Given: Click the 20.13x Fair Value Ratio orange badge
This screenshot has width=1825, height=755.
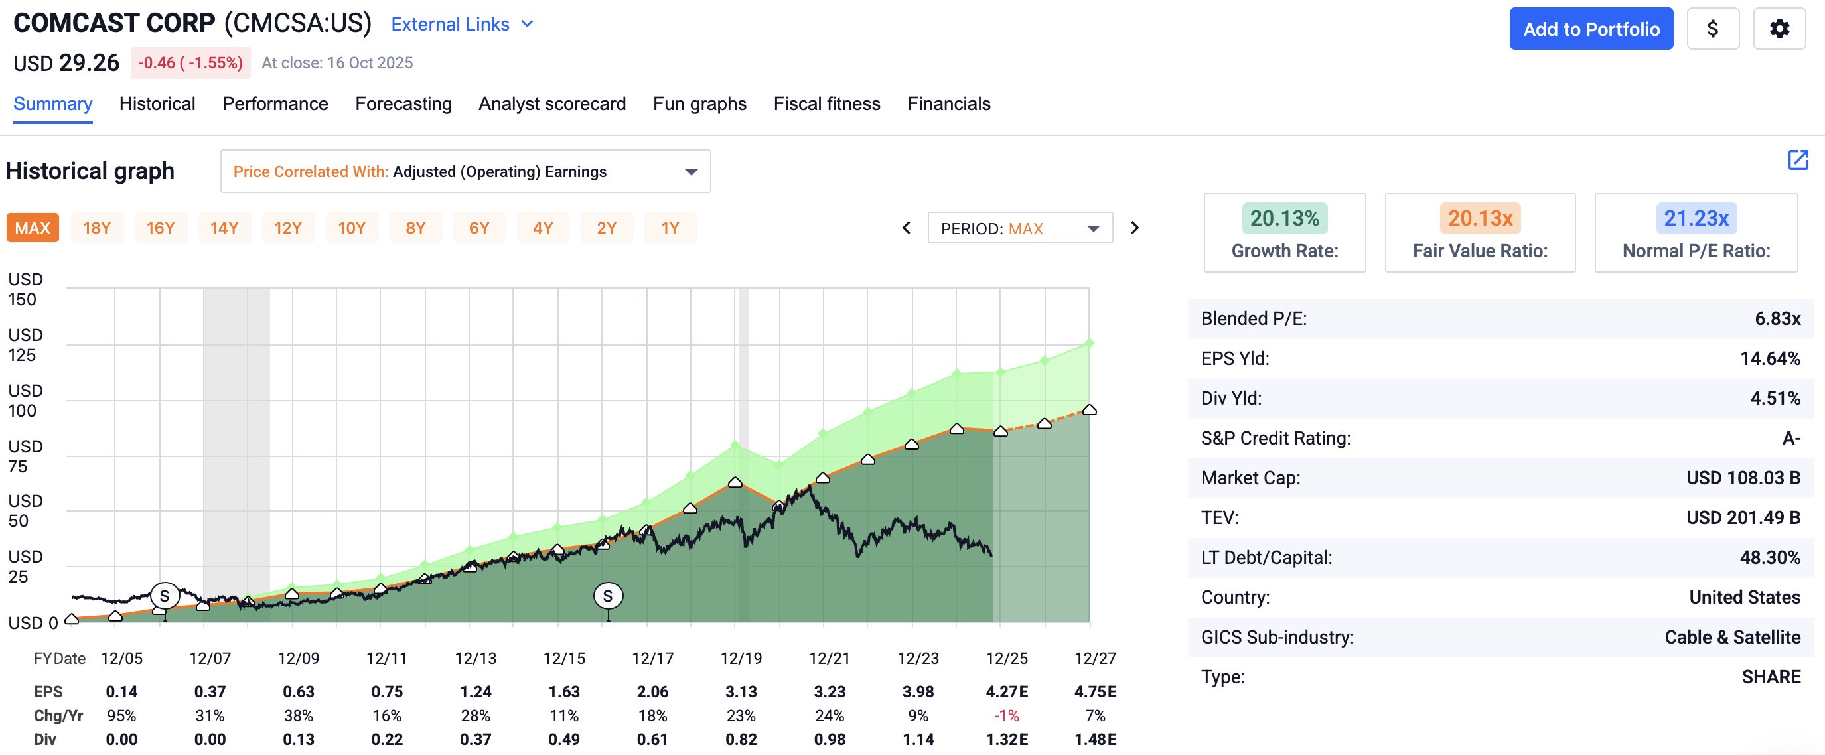Looking at the screenshot, I should (x=1479, y=218).
